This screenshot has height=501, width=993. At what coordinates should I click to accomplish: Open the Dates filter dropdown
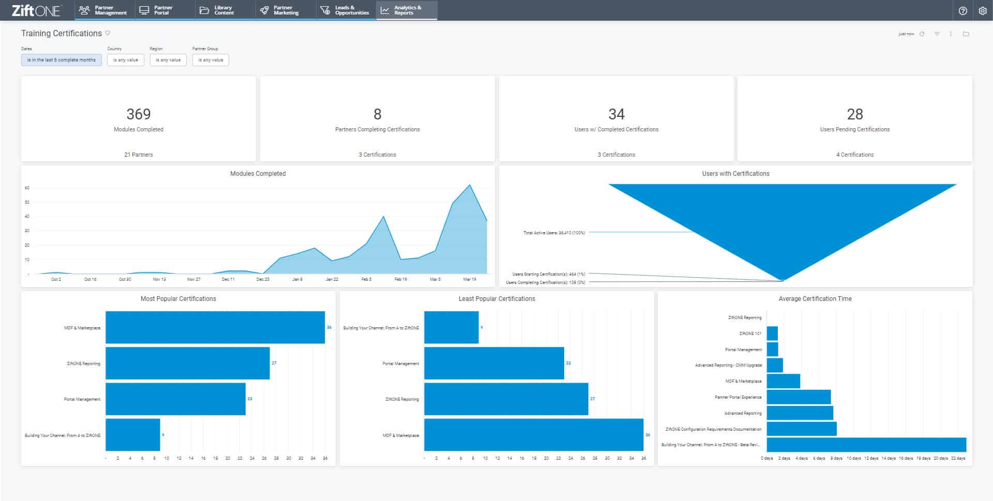(x=62, y=60)
